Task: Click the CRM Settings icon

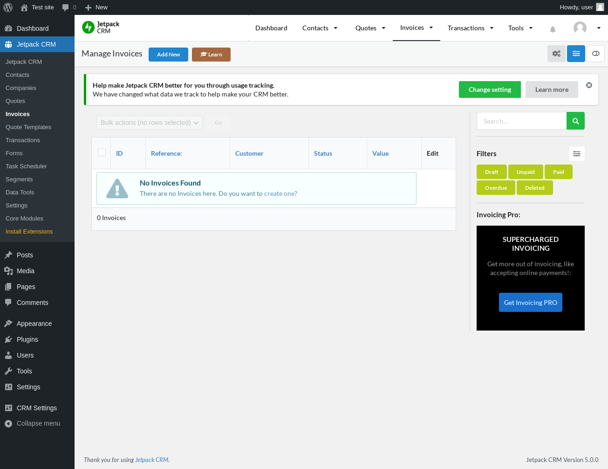Action: click(x=8, y=408)
